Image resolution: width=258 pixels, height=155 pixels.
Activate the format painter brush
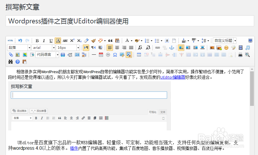93,41
